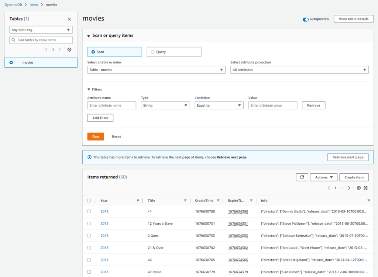Screen dimensions: 378x277
Task: Close the Tables side panel
Action: (x=69, y=19)
